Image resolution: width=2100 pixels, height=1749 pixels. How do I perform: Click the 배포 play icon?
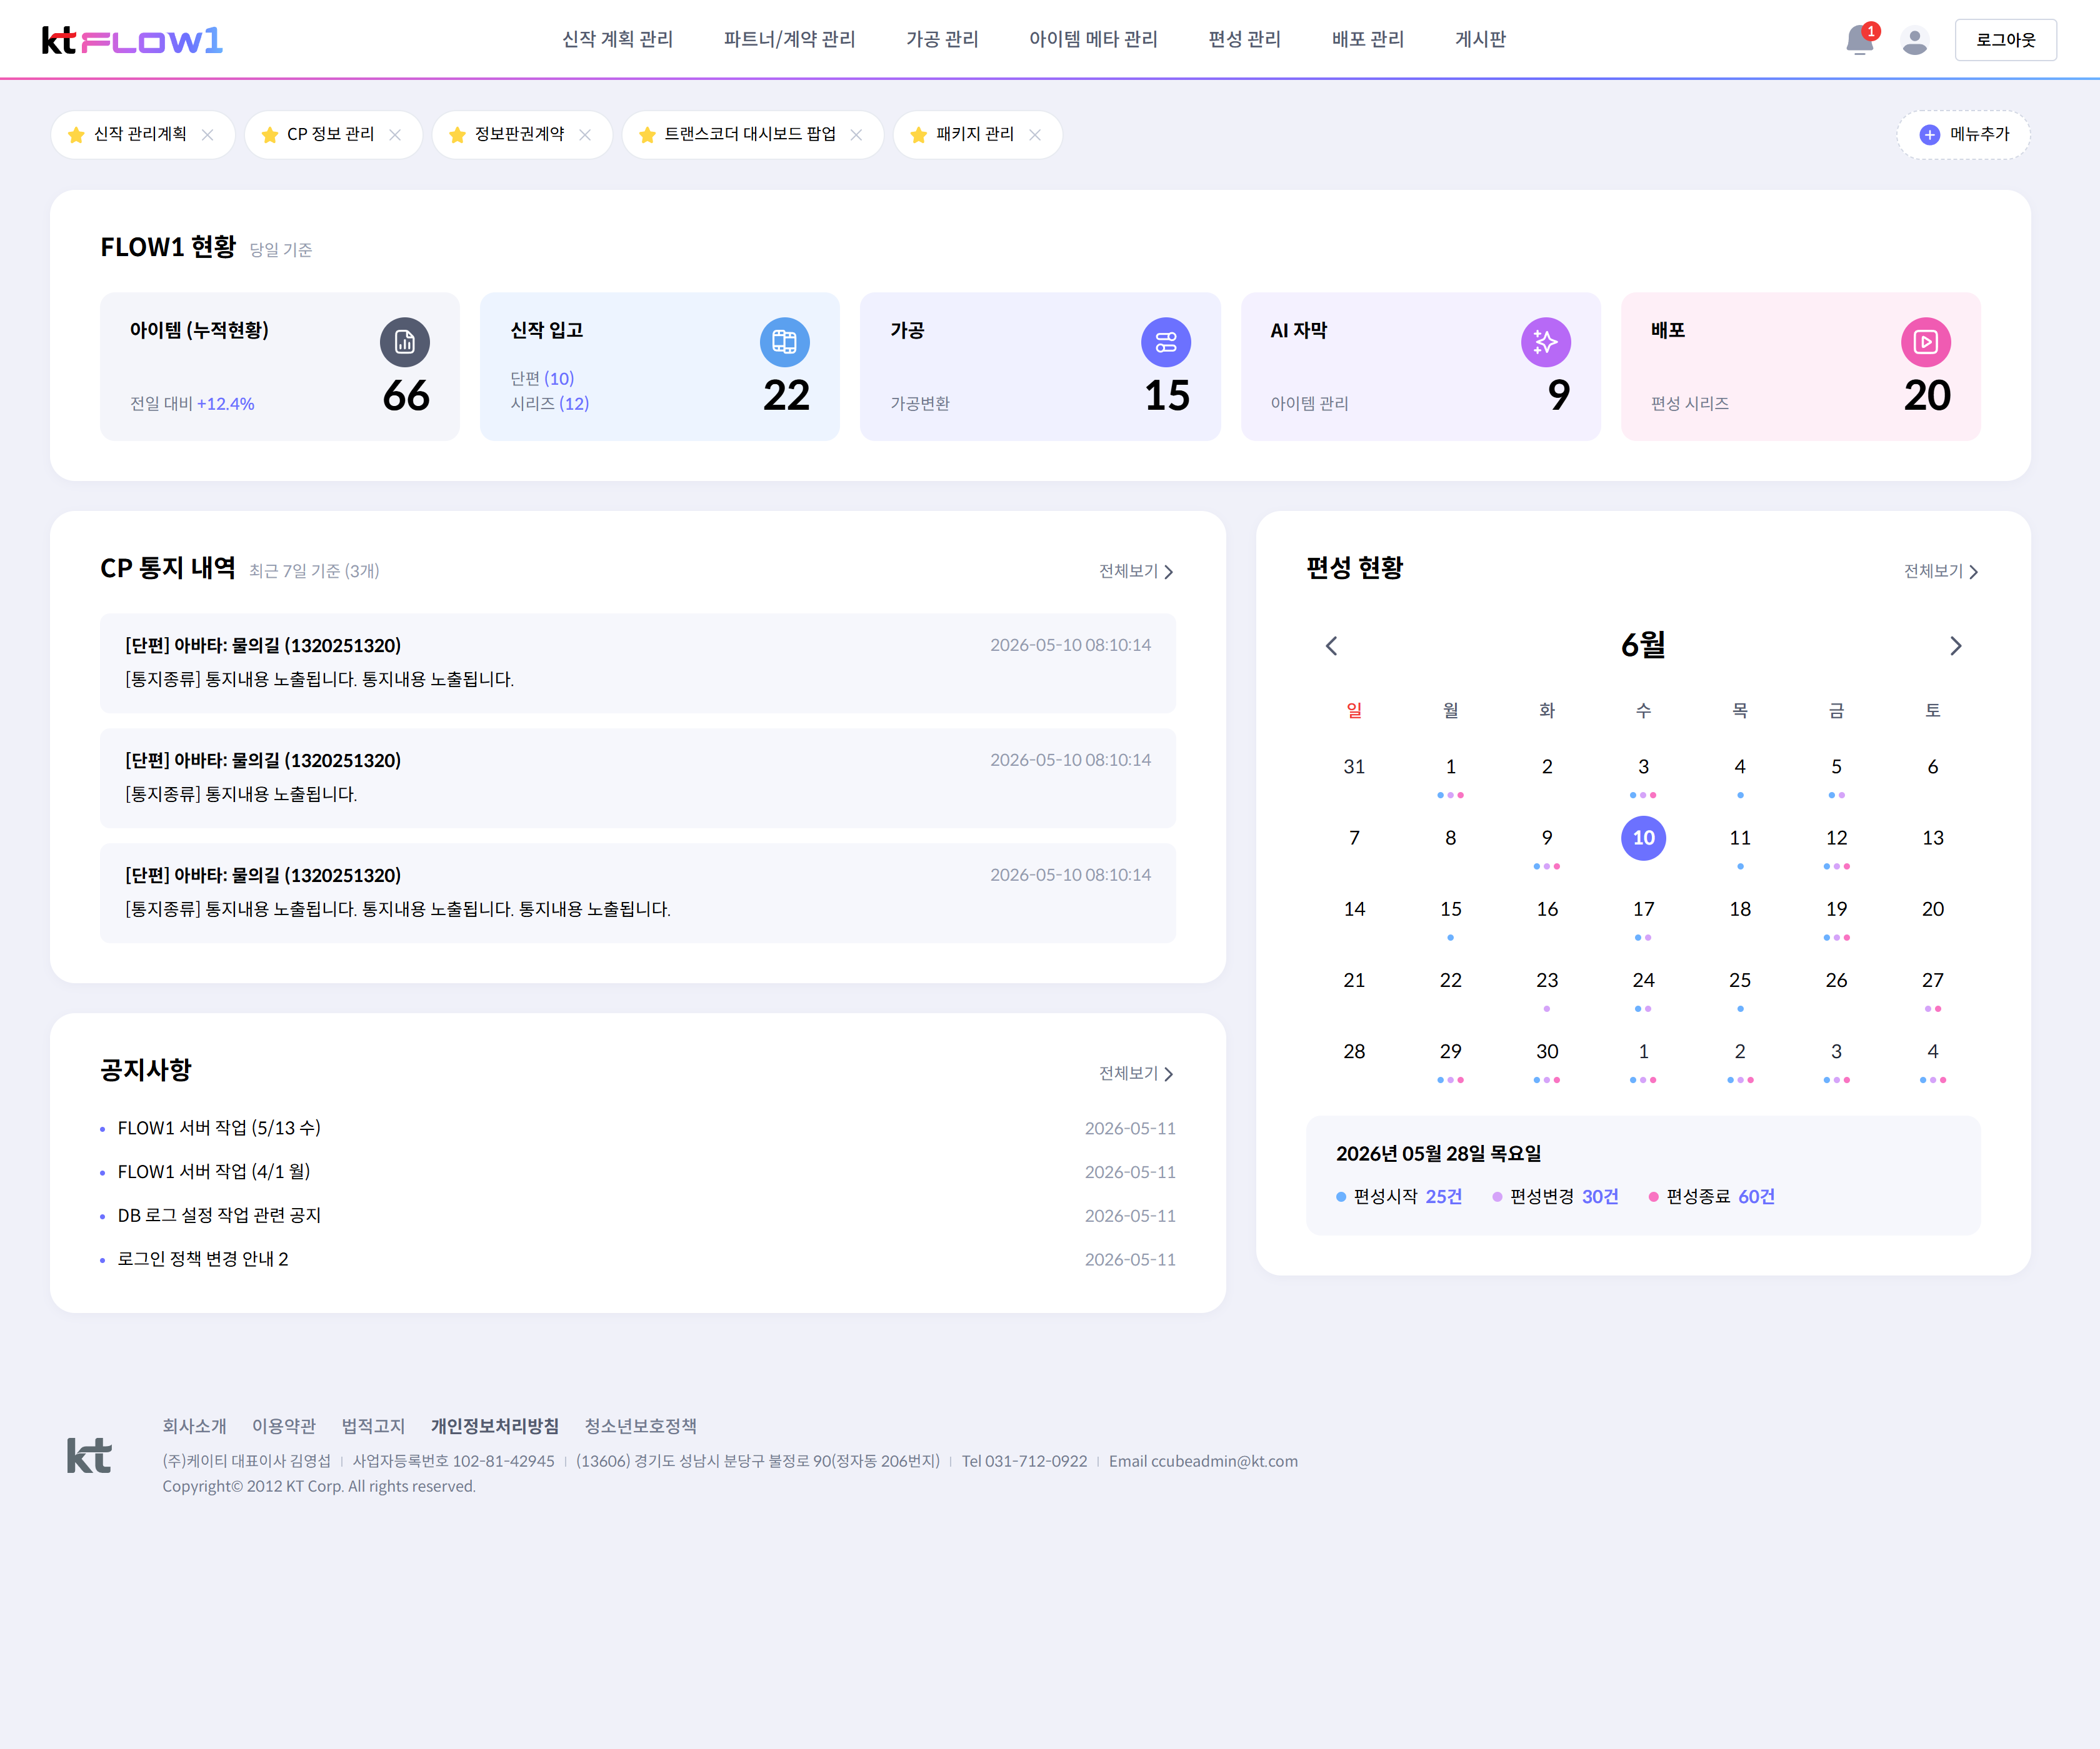click(x=1926, y=342)
